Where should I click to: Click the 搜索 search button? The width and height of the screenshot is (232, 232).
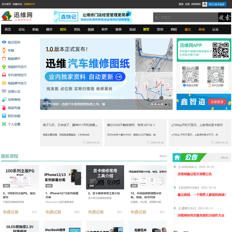tap(222, 17)
